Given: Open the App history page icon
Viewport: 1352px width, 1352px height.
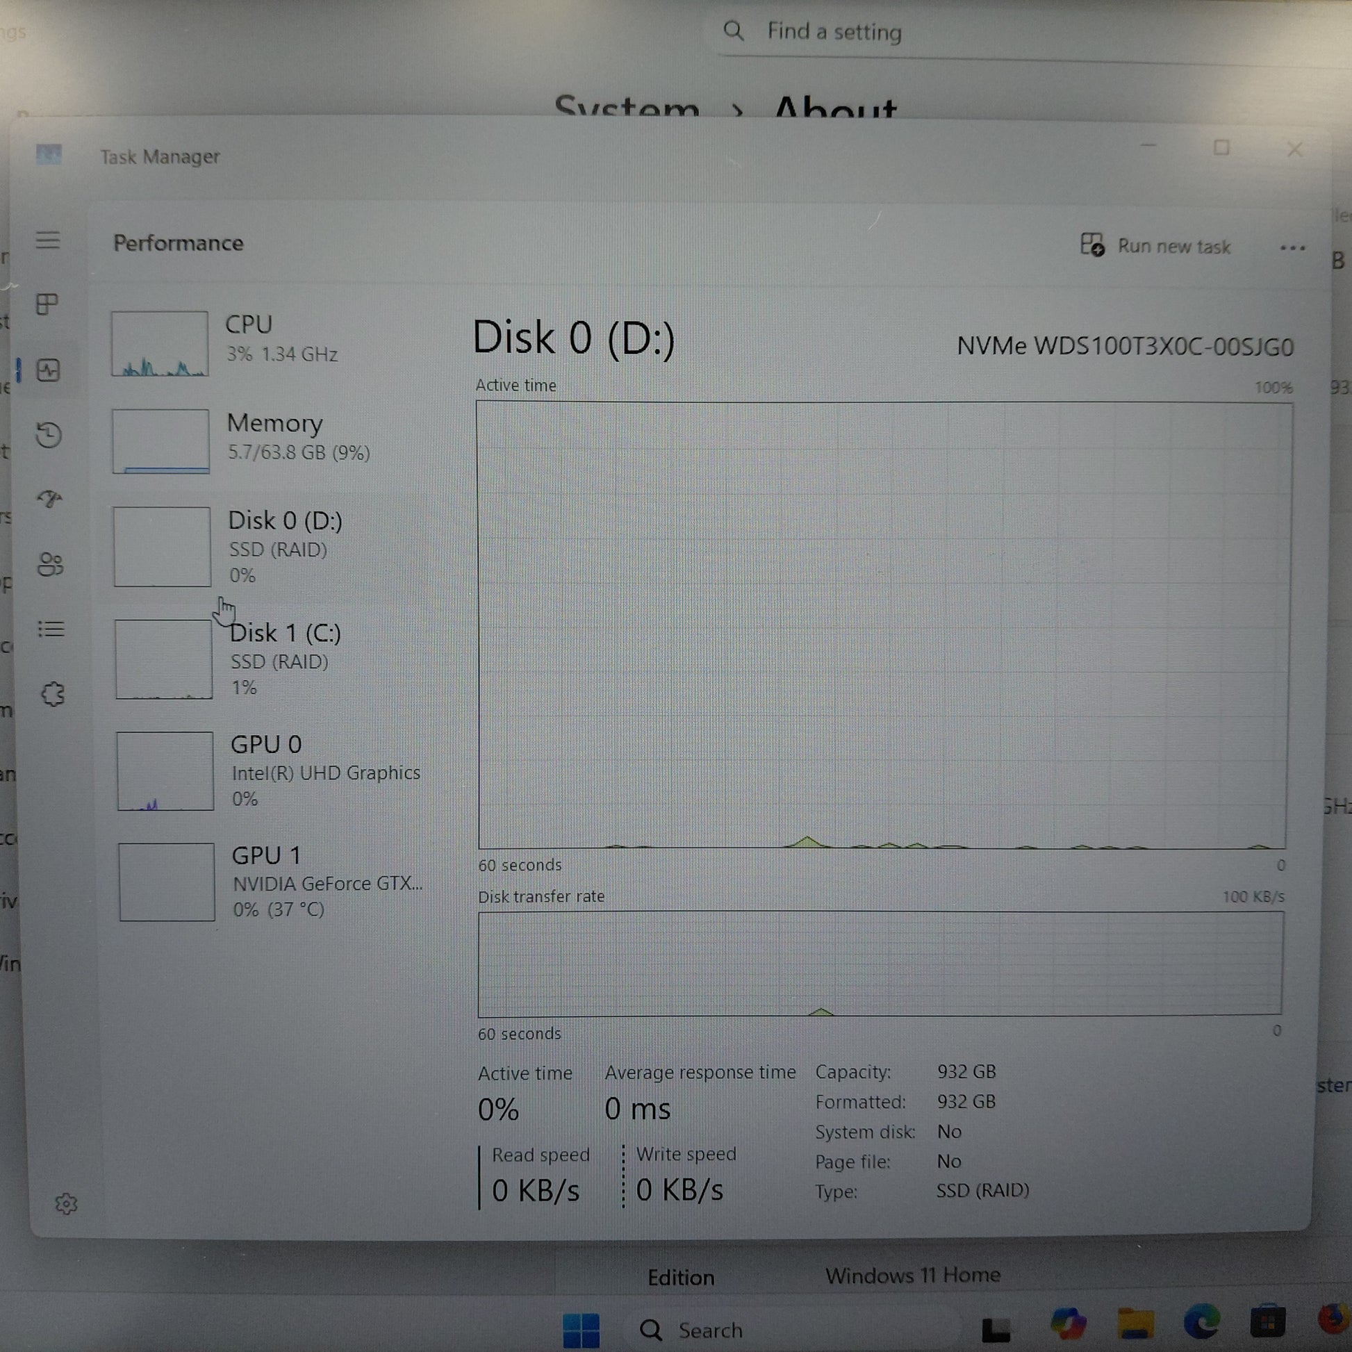Looking at the screenshot, I should pyautogui.click(x=49, y=435).
